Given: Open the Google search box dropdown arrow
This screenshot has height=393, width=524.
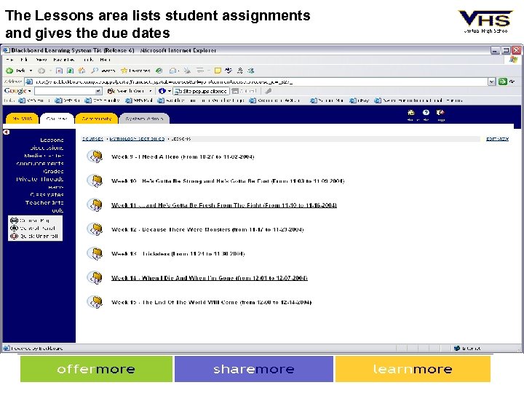Looking at the screenshot, I should tap(98, 91).
